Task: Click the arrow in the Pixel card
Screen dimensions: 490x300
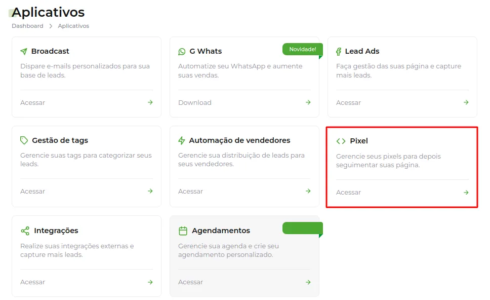Action: [466, 193]
